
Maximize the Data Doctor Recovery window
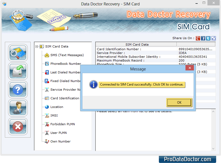tap(204, 3)
